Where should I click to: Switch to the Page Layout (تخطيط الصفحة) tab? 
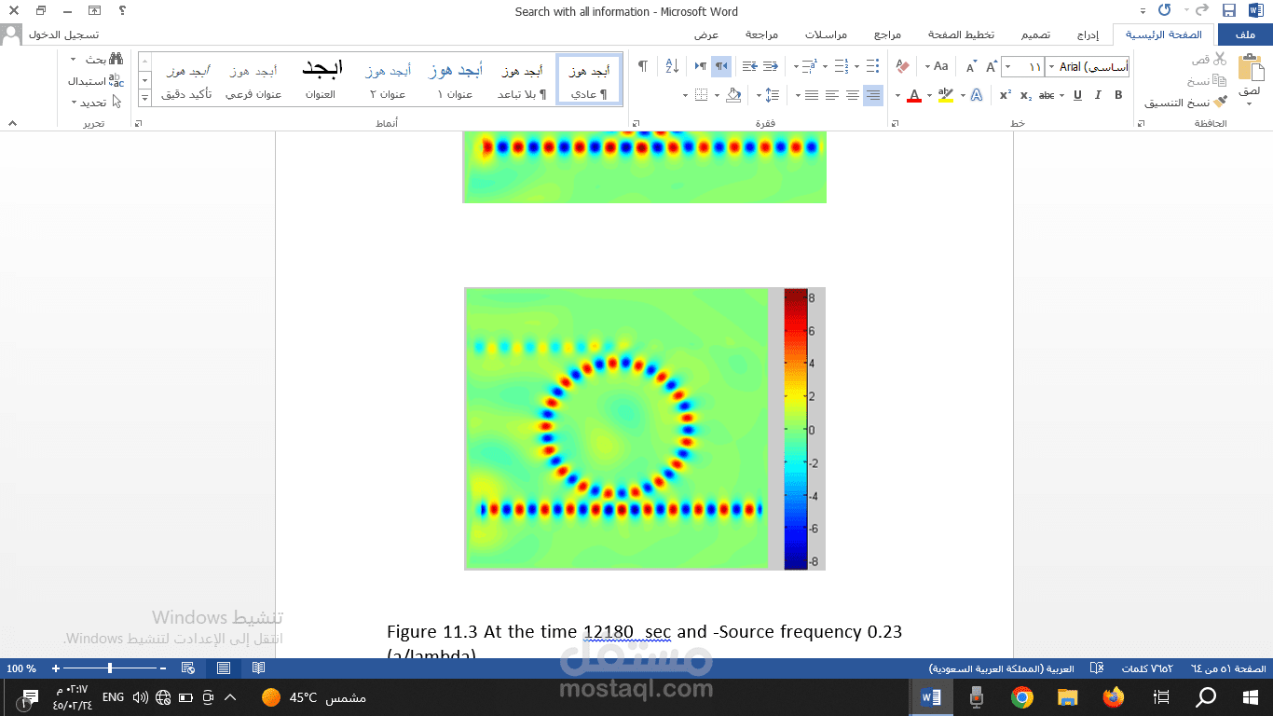click(961, 34)
